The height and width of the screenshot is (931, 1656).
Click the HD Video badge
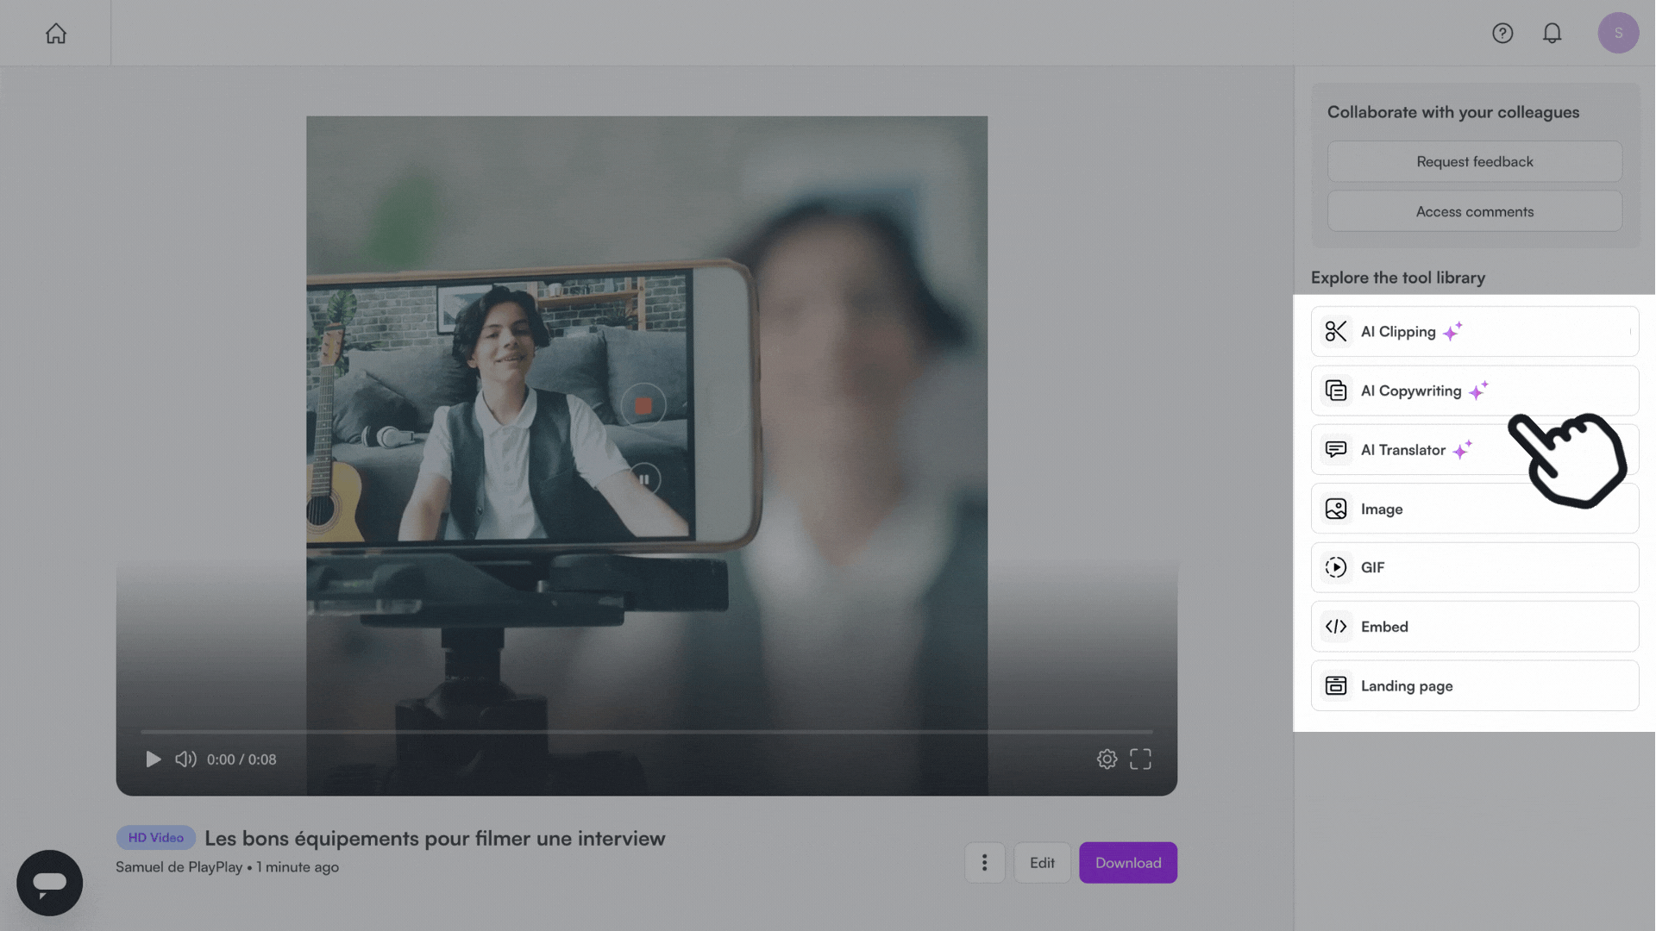[156, 838]
